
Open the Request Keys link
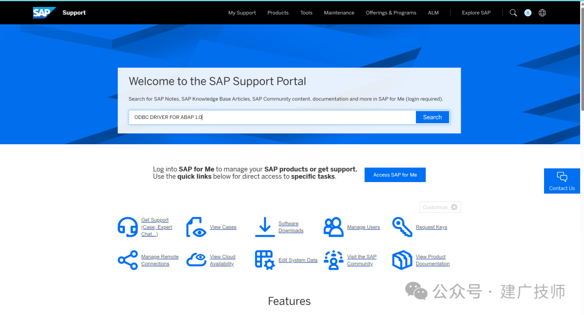click(432, 227)
